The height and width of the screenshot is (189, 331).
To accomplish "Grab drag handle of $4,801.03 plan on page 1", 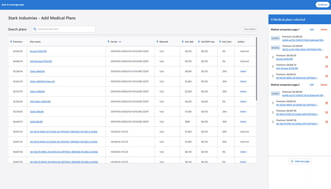I will (x=273, y=76).
